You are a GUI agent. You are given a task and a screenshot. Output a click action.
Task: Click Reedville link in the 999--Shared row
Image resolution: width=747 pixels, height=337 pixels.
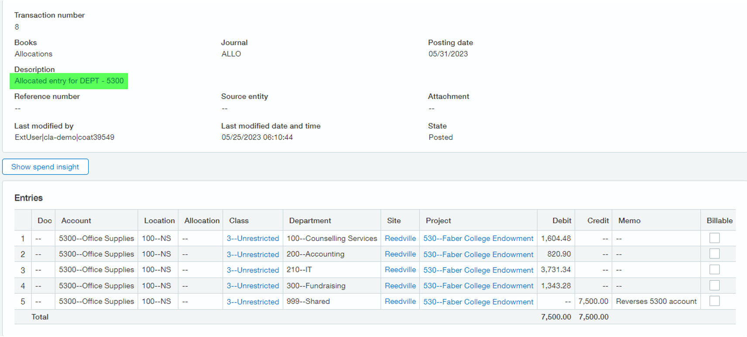[x=400, y=302]
